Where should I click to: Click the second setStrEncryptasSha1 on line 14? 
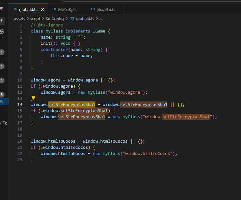pos(144,105)
